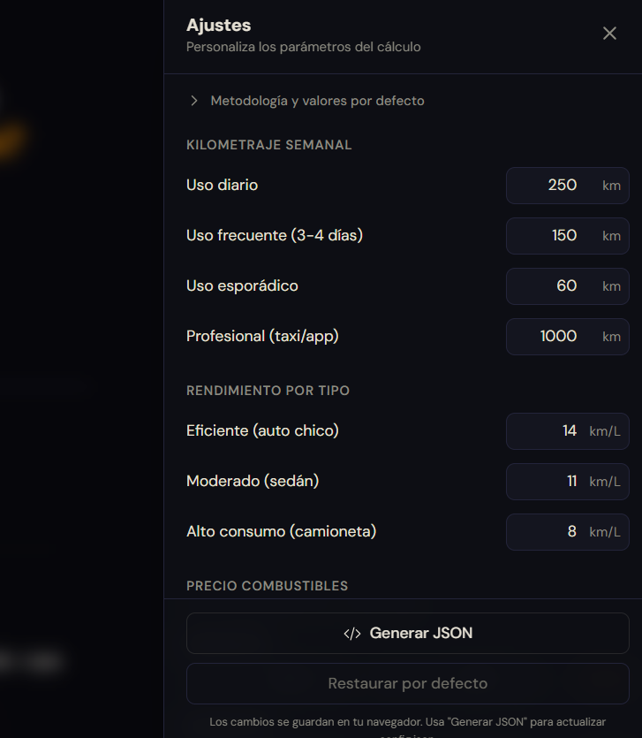Click the Kilometraje Semanal section heading
This screenshot has width=642, height=738.
(x=268, y=145)
